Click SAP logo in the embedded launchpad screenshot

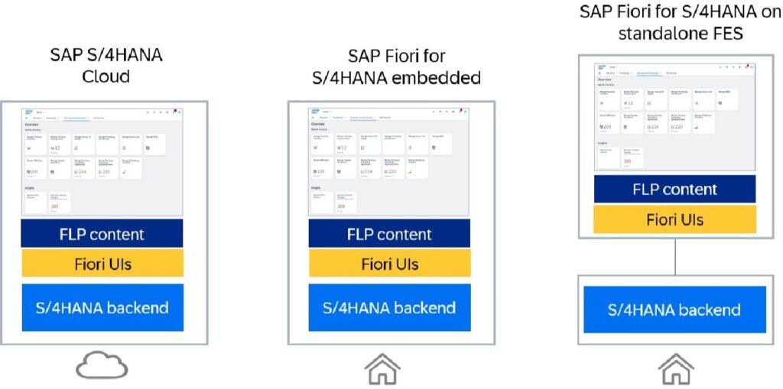tap(317, 112)
